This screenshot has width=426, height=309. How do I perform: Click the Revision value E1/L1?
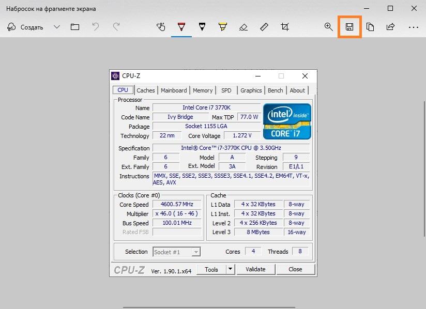pos(296,166)
